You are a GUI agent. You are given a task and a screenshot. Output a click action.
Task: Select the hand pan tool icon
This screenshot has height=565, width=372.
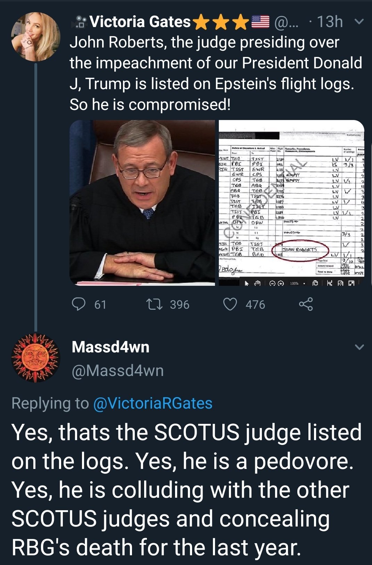pyautogui.click(x=257, y=283)
